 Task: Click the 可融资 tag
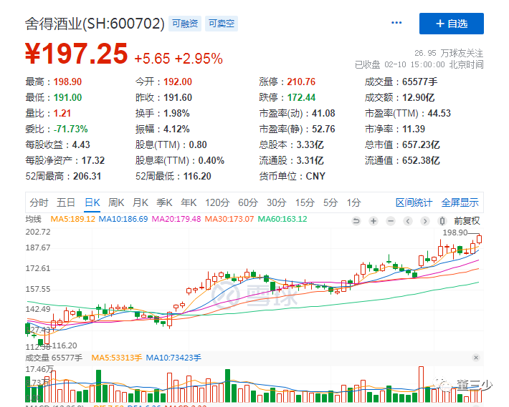click(x=185, y=24)
